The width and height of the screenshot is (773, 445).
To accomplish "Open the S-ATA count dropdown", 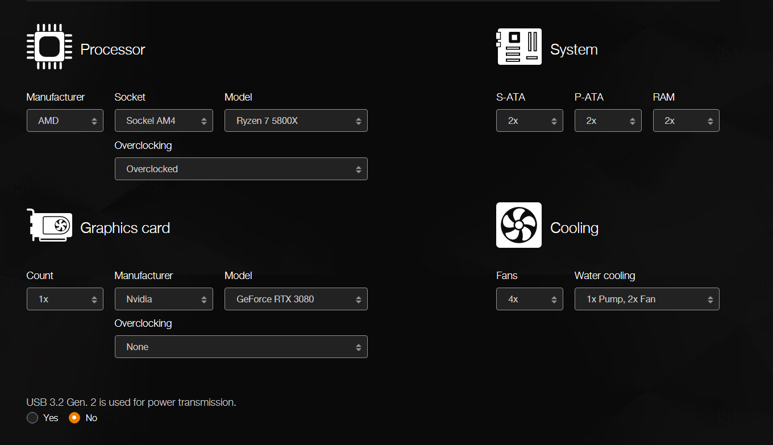I will (530, 120).
